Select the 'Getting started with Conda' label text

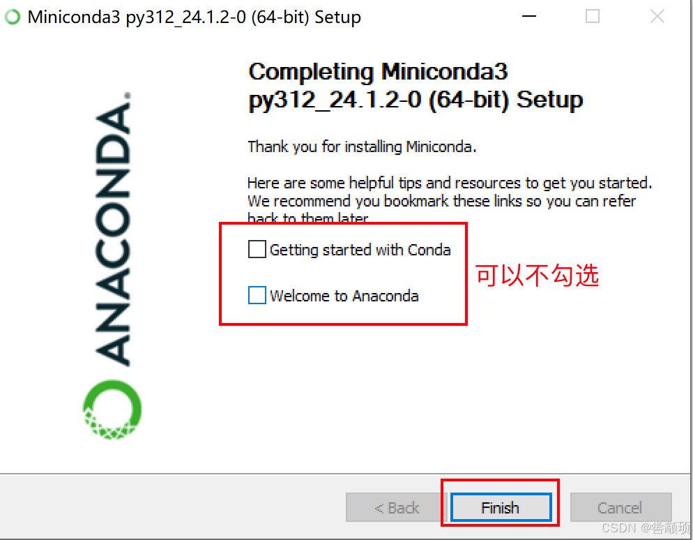tap(360, 250)
